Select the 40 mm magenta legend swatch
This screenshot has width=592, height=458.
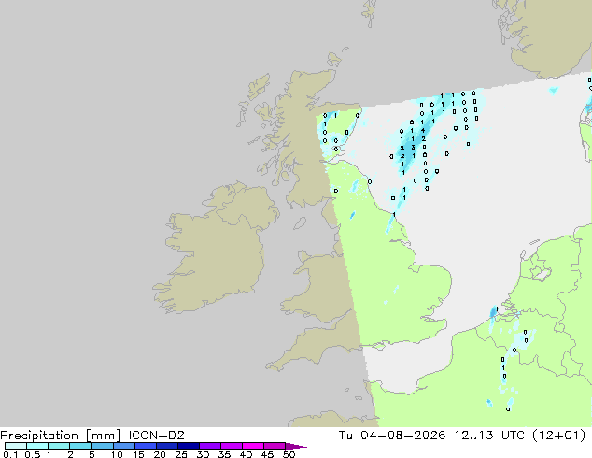point(253,446)
